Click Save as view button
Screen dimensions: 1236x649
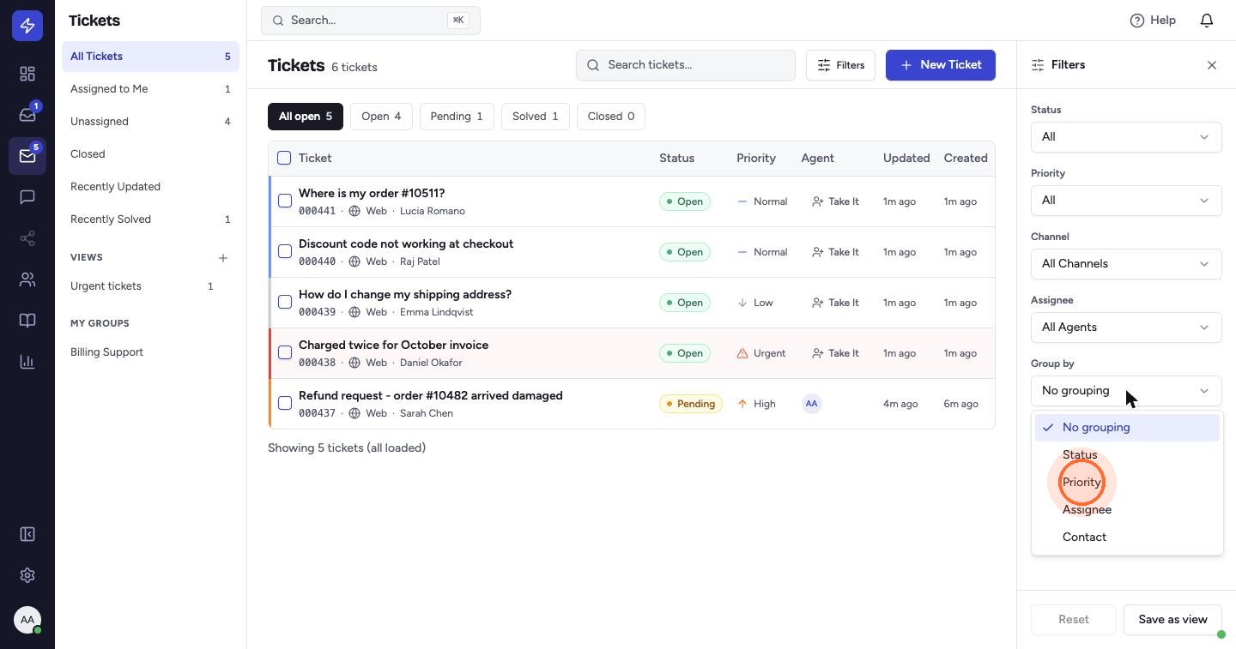coord(1172,620)
